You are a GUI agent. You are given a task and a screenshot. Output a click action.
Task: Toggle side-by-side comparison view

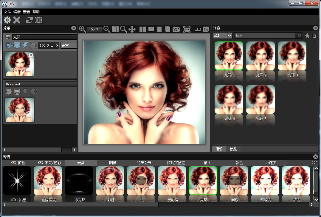[x=143, y=29]
